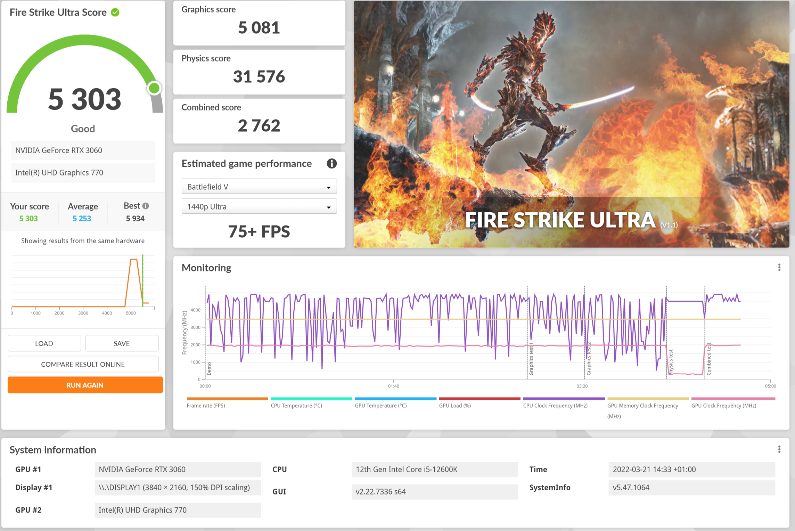Click the Graphics test 2 chart marker

(589, 359)
